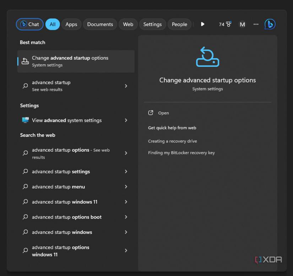Expand advanced startup options windows 11 chevron

(126, 250)
